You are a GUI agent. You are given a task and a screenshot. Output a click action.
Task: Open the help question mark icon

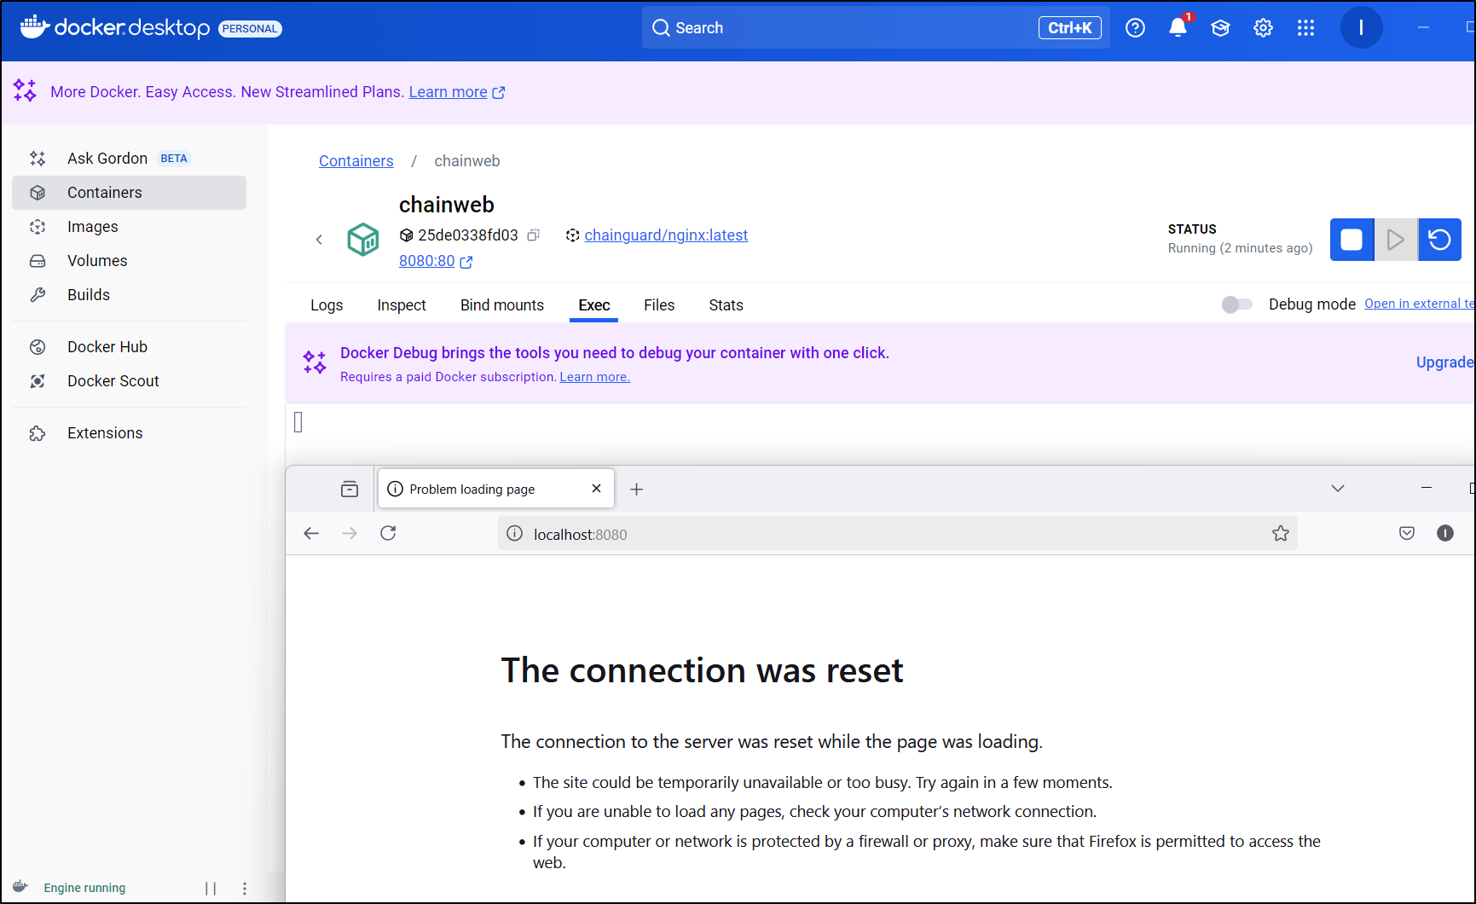[1135, 28]
